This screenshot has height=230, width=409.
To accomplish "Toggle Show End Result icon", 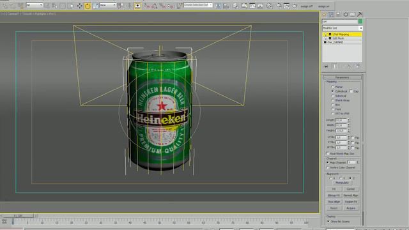I will (334, 66).
